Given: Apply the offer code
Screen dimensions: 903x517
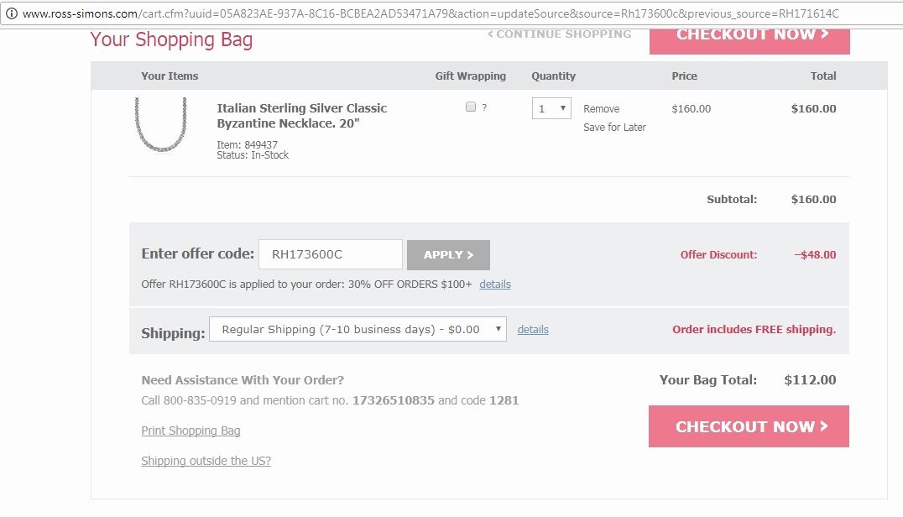Looking at the screenshot, I should (448, 255).
